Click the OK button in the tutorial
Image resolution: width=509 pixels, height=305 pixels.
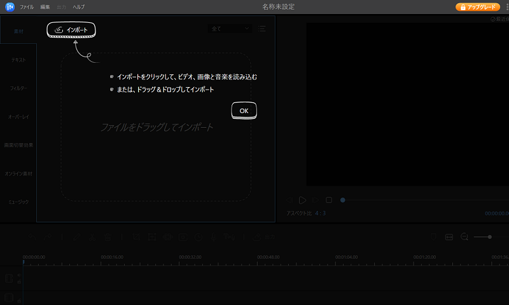244,111
